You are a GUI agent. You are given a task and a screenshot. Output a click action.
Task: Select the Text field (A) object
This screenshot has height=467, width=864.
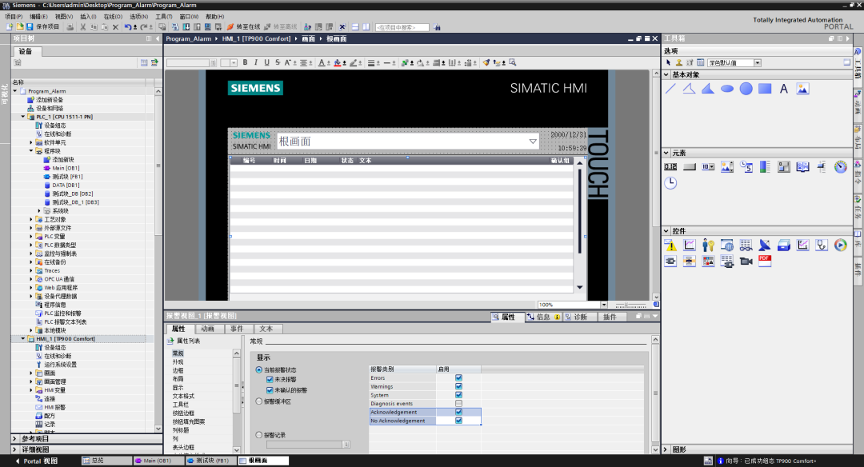coord(783,89)
